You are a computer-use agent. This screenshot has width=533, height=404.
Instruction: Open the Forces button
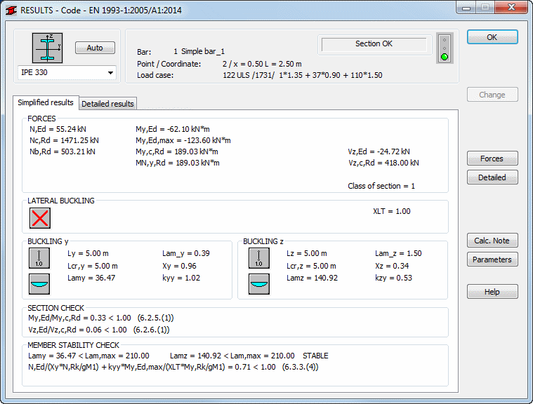pyautogui.click(x=492, y=159)
